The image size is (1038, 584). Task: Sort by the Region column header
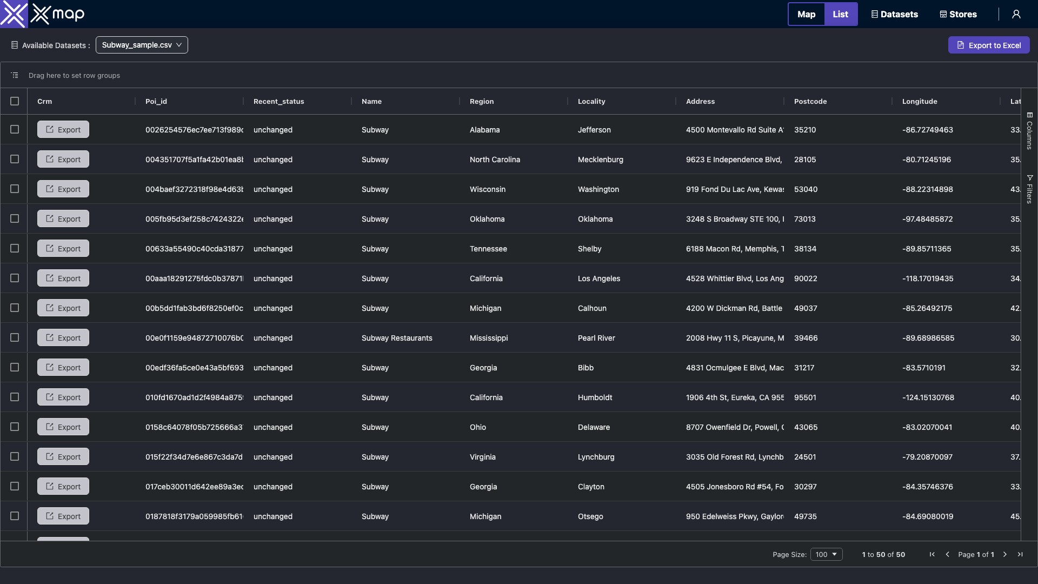(x=482, y=102)
